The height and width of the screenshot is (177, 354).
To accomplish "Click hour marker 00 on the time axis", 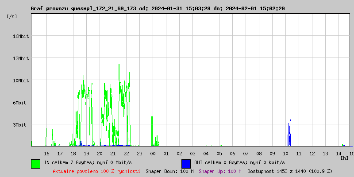I will pyautogui.click(x=153, y=153).
